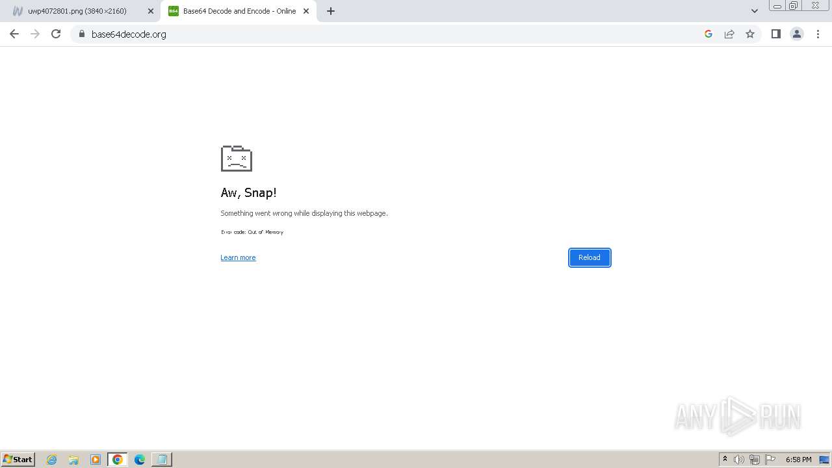
Task: Open the notepad-like taskbar app
Action: coord(162,460)
